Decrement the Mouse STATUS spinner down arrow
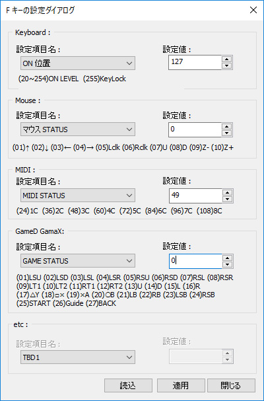 click(x=226, y=133)
